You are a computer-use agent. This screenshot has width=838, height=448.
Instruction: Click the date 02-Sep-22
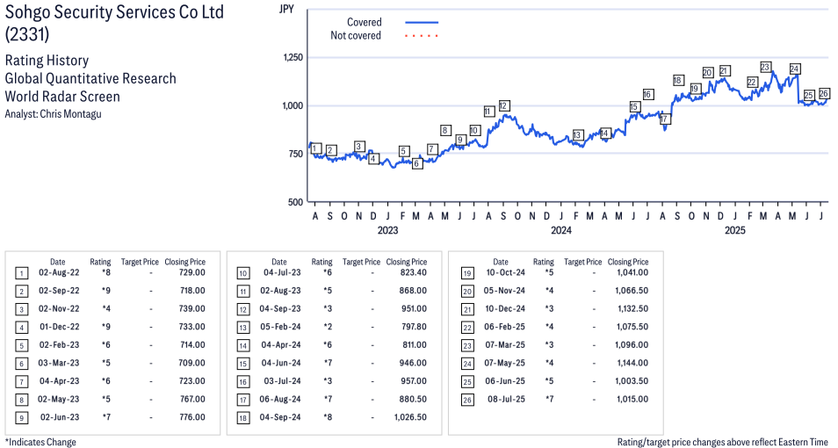pyautogui.click(x=58, y=291)
